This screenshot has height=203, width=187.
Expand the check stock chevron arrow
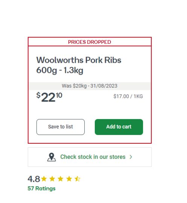pos(131,157)
